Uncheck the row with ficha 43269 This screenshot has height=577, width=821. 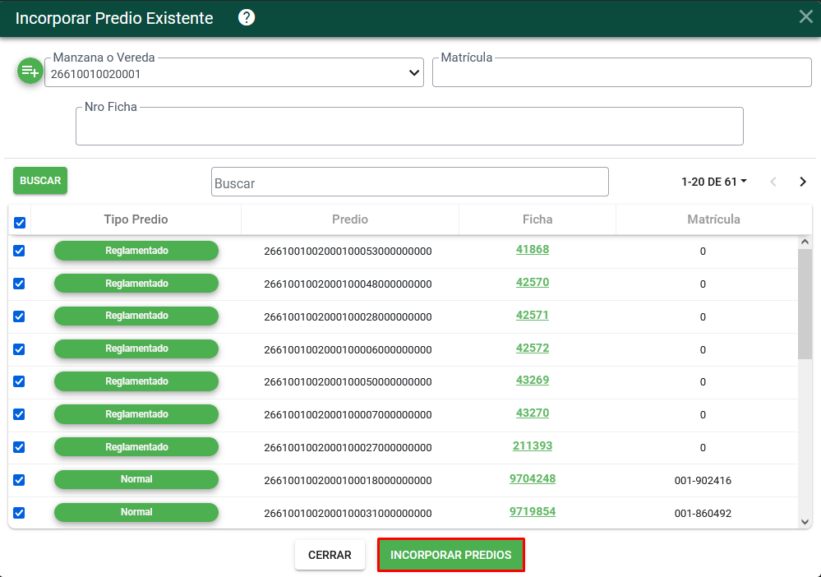pyautogui.click(x=19, y=381)
